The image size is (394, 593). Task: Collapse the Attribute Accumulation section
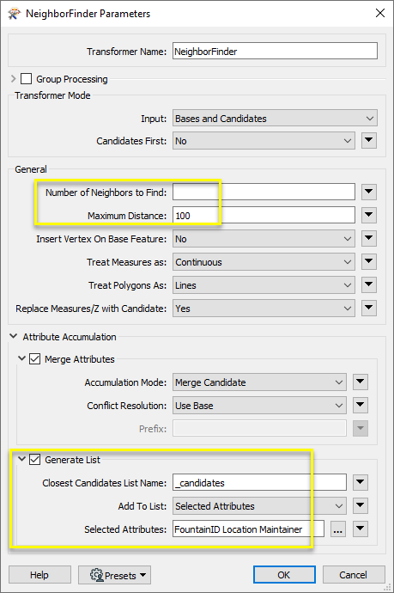click(x=14, y=336)
